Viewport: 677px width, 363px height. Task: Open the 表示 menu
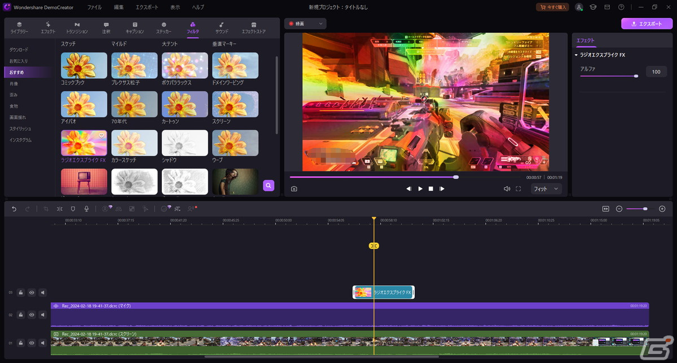175,7
